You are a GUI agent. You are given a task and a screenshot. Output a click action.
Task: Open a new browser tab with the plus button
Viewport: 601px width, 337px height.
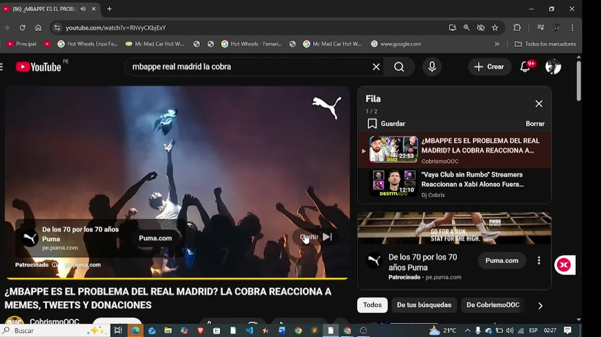pyautogui.click(x=109, y=9)
